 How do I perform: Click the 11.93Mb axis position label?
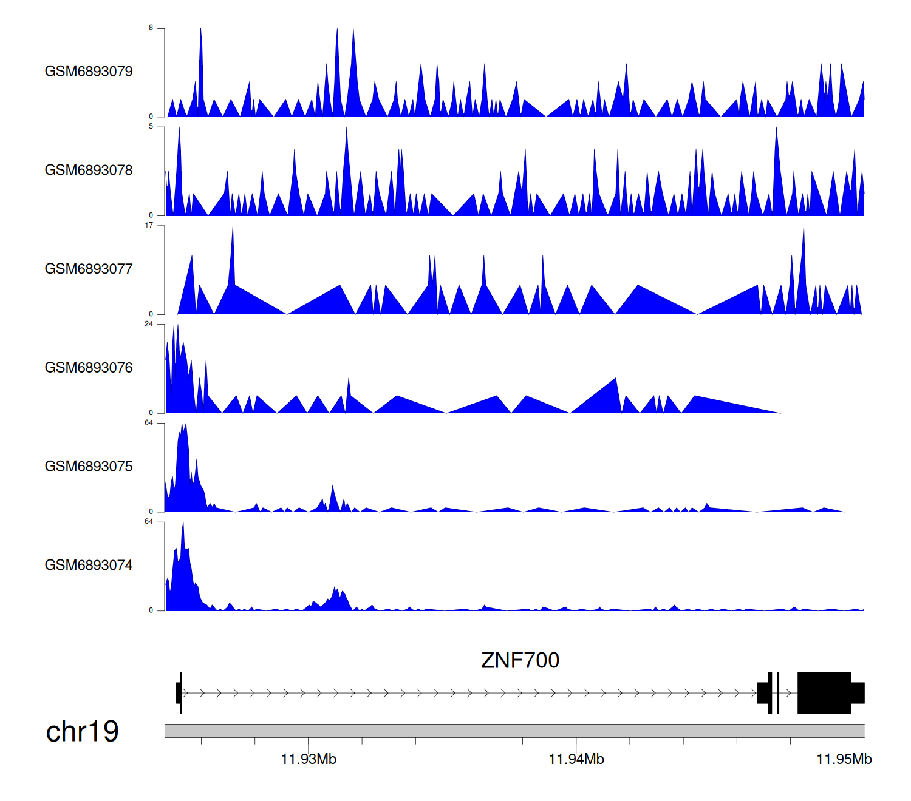click(309, 759)
